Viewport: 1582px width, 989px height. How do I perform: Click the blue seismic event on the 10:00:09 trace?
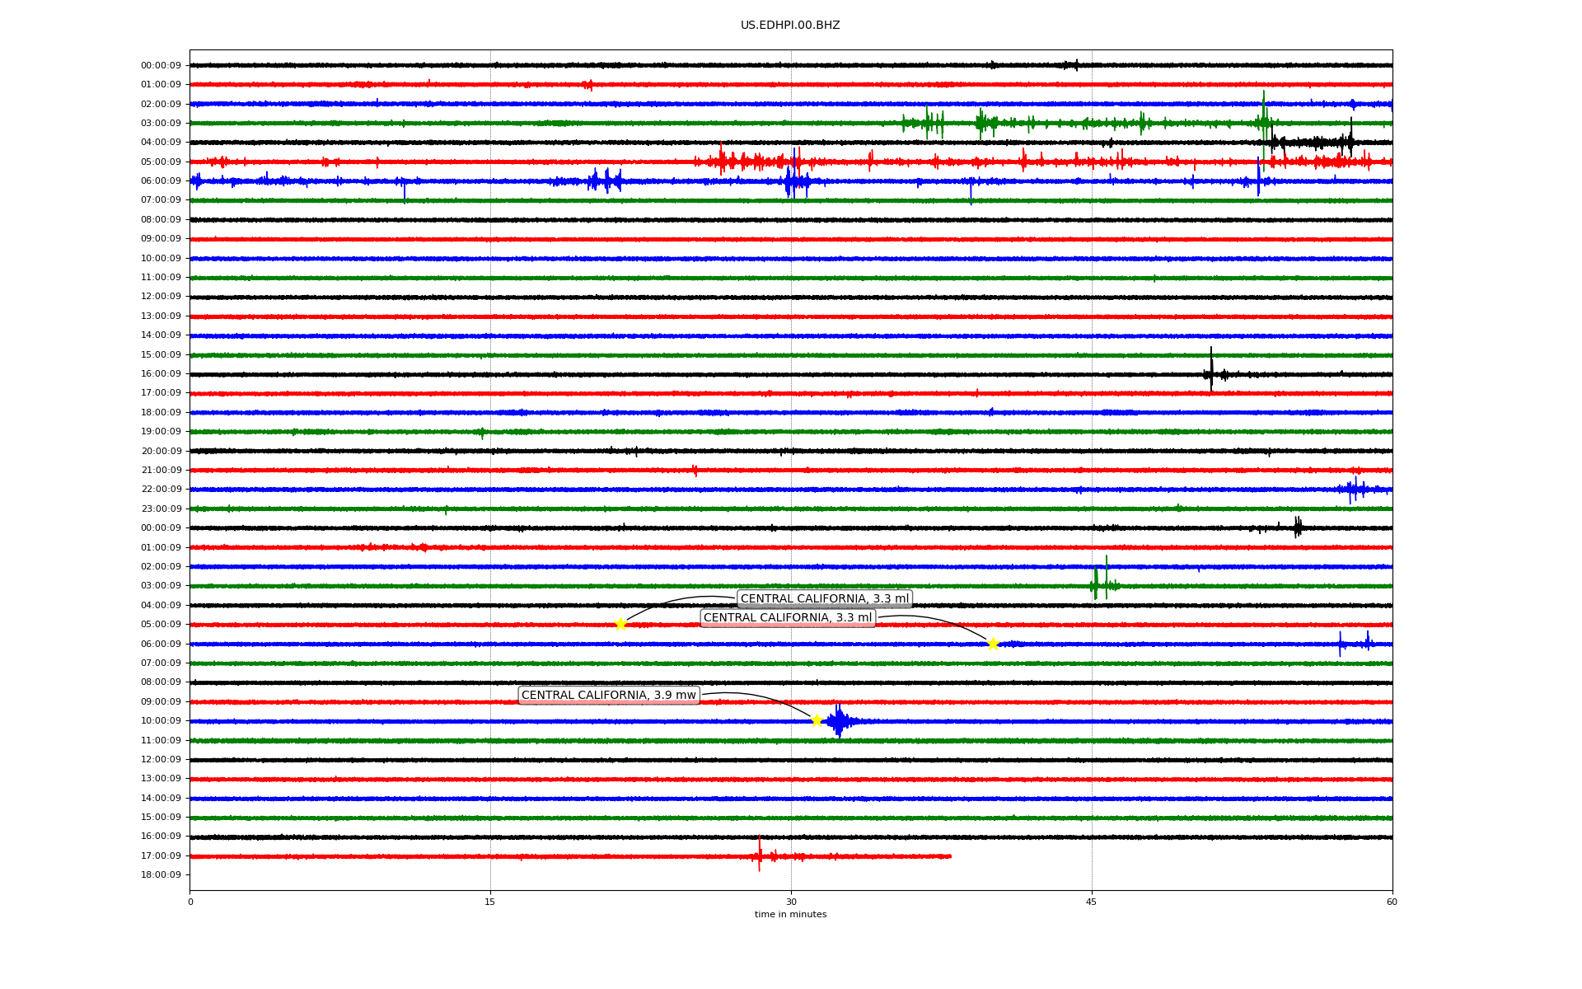pos(839,721)
